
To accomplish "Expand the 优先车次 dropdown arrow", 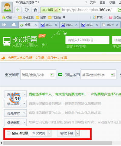I will click(x=24, y=113).
